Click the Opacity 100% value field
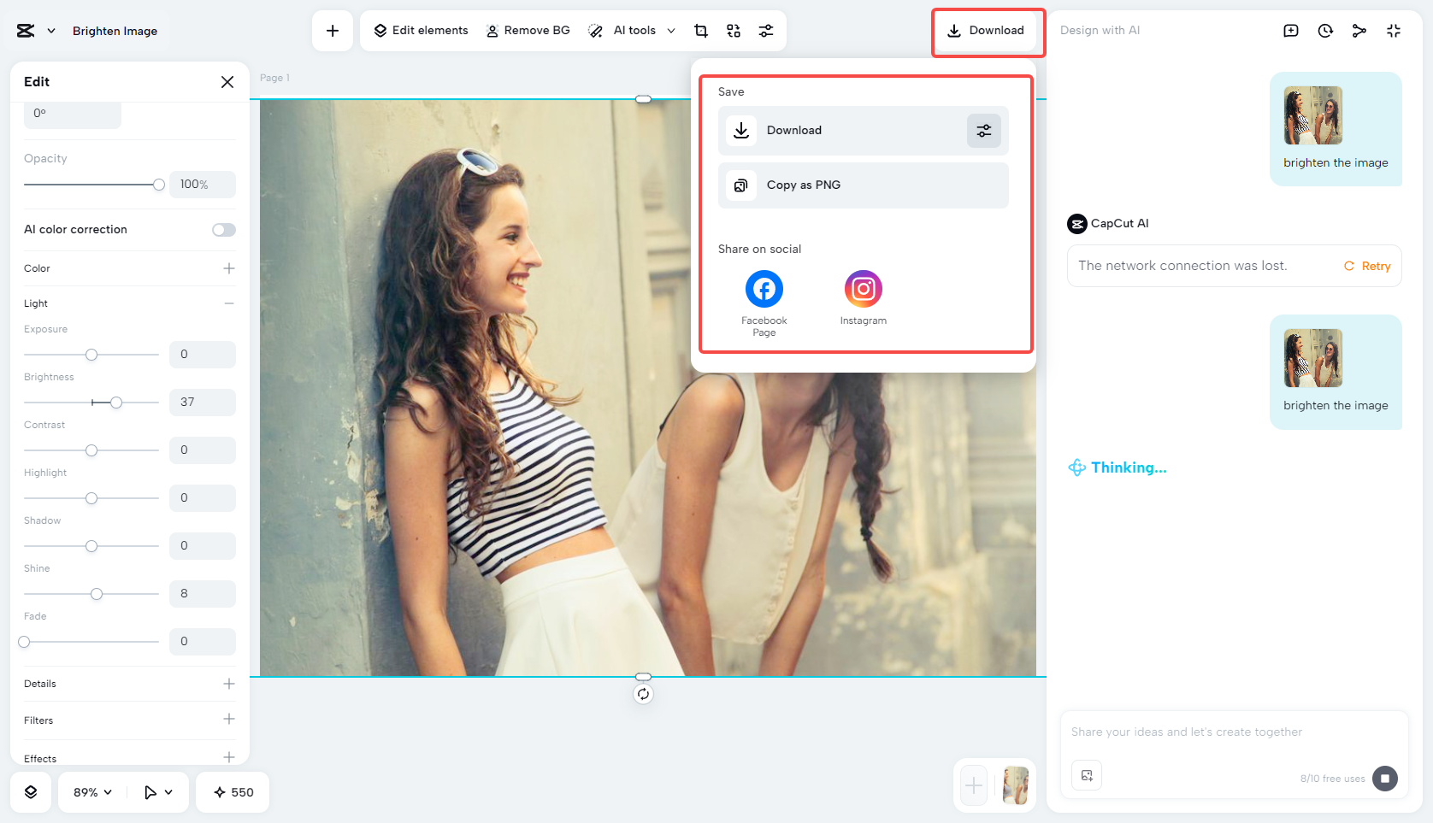 (x=203, y=185)
